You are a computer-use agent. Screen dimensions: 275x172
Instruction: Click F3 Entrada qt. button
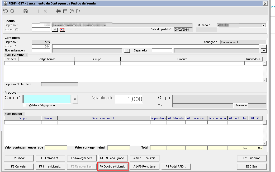click(x=50, y=158)
